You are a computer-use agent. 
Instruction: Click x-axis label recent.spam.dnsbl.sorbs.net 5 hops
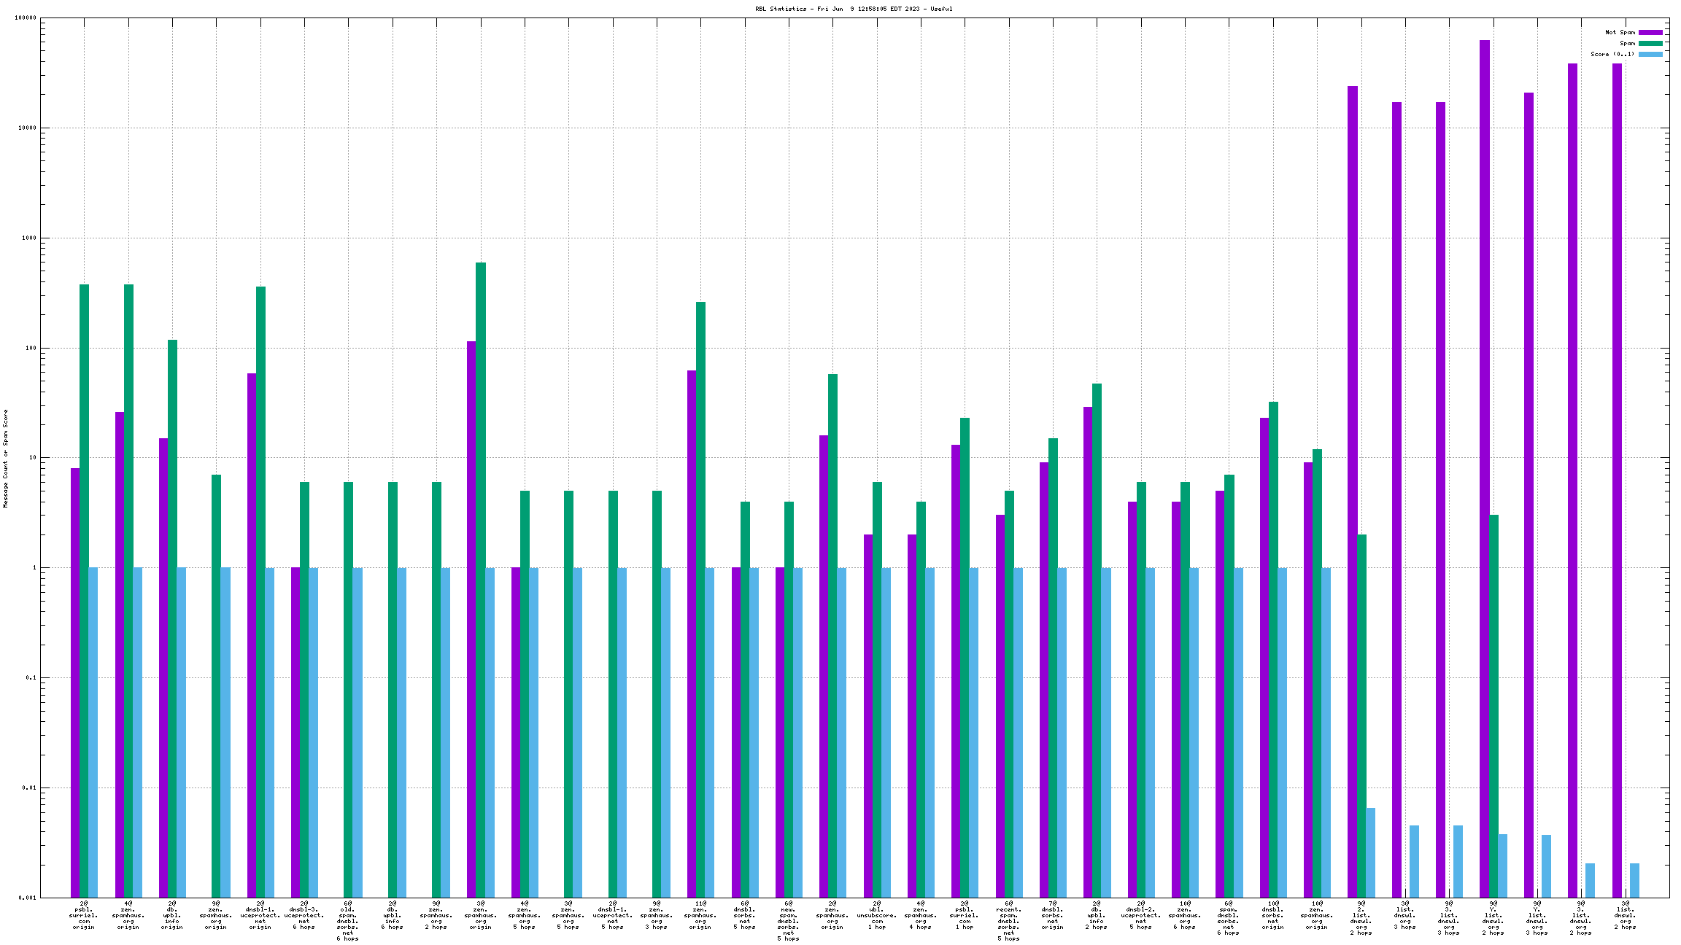pos(1008,920)
